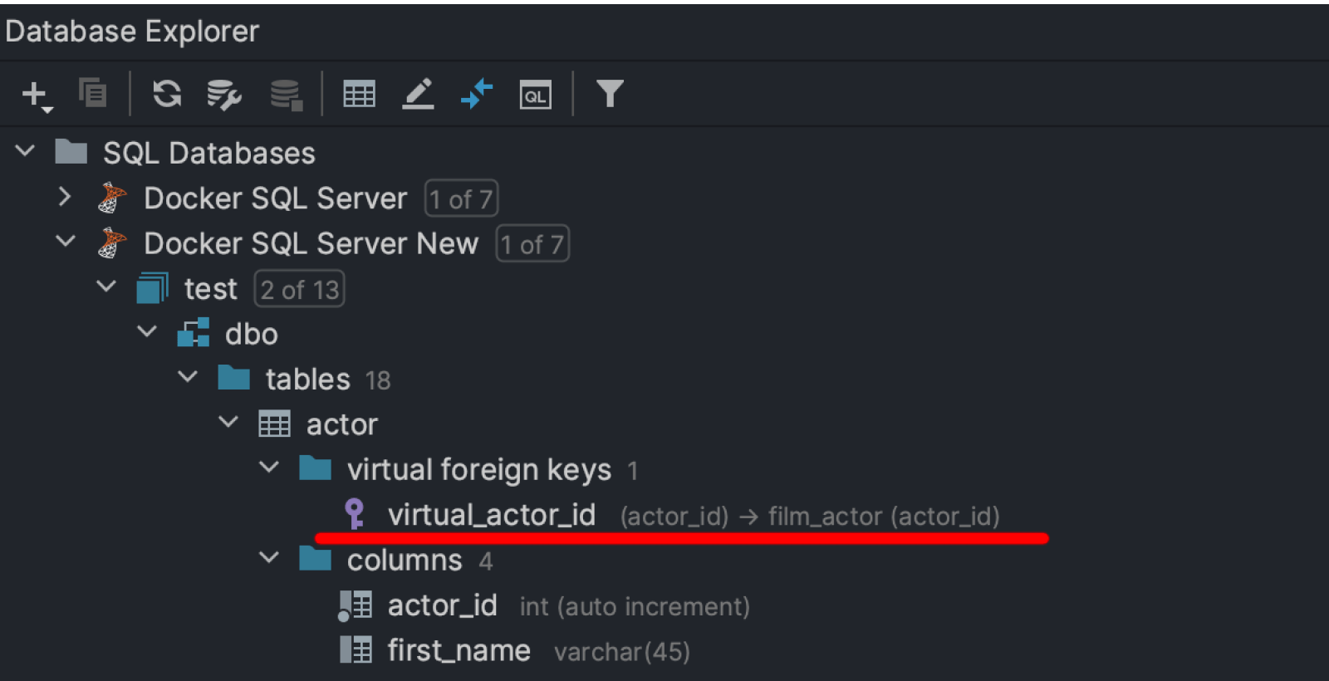Image resolution: width=1329 pixels, height=681 pixels.
Task: Click the '2 of 13' schemas badge
Action: click(x=299, y=289)
